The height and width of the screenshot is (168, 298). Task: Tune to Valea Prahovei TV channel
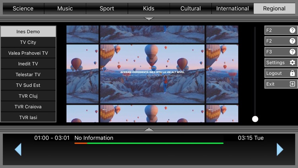coord(28,53)
